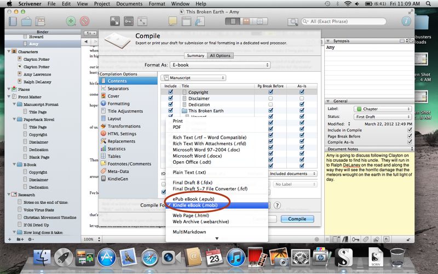Toggle Pg Break Before for Disclaimer
Viewport: 438px width, 274px height.
(x=270, y=98)
